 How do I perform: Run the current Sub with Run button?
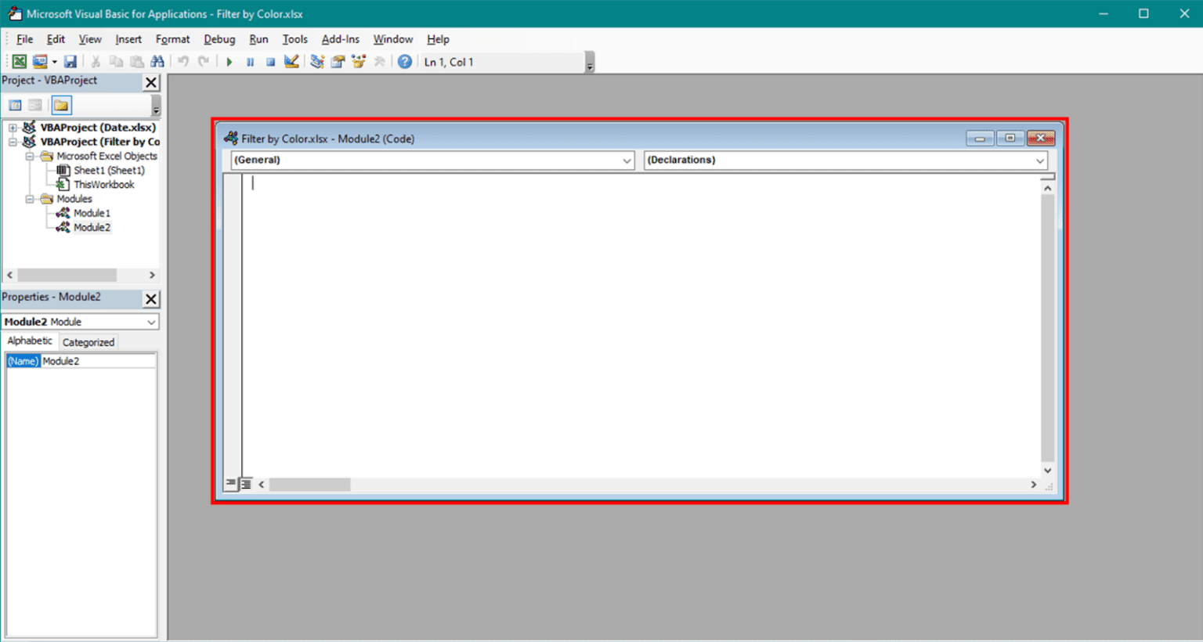tap(229, 61)
